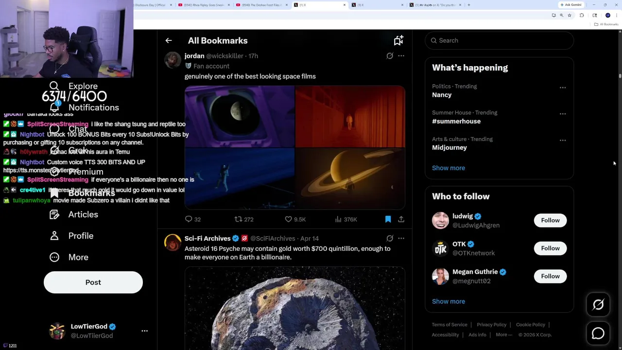
Task: Open Cookie Policy link
Action: (x=531, y=325)
